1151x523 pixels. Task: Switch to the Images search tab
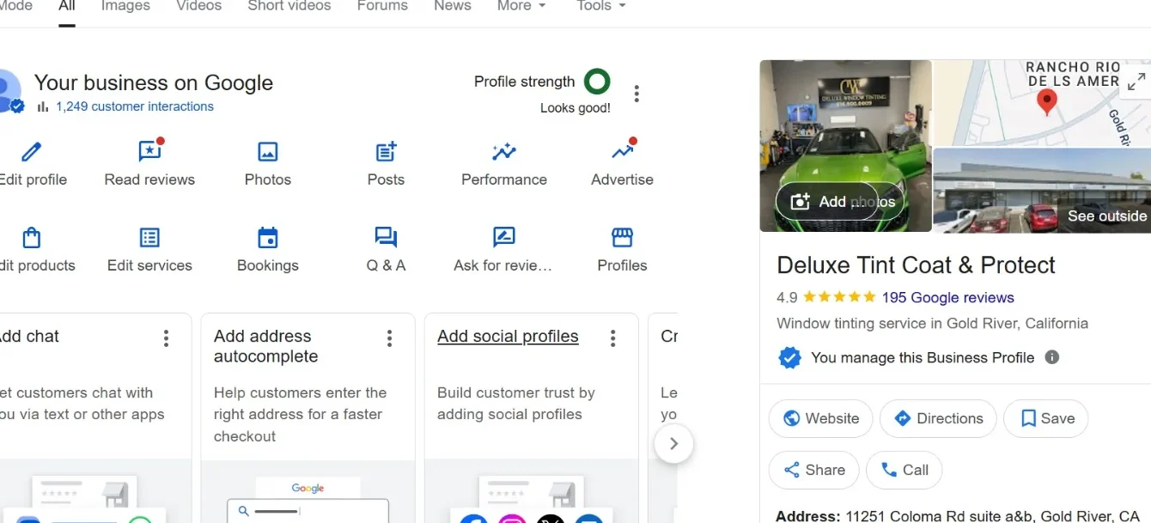click(x=125, y=6)
